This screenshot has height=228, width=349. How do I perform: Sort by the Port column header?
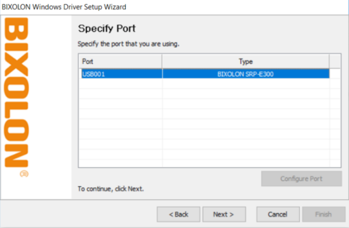coord(120,61)
